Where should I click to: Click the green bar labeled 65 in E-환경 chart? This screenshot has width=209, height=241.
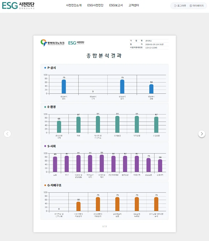[x=59, y=127]
